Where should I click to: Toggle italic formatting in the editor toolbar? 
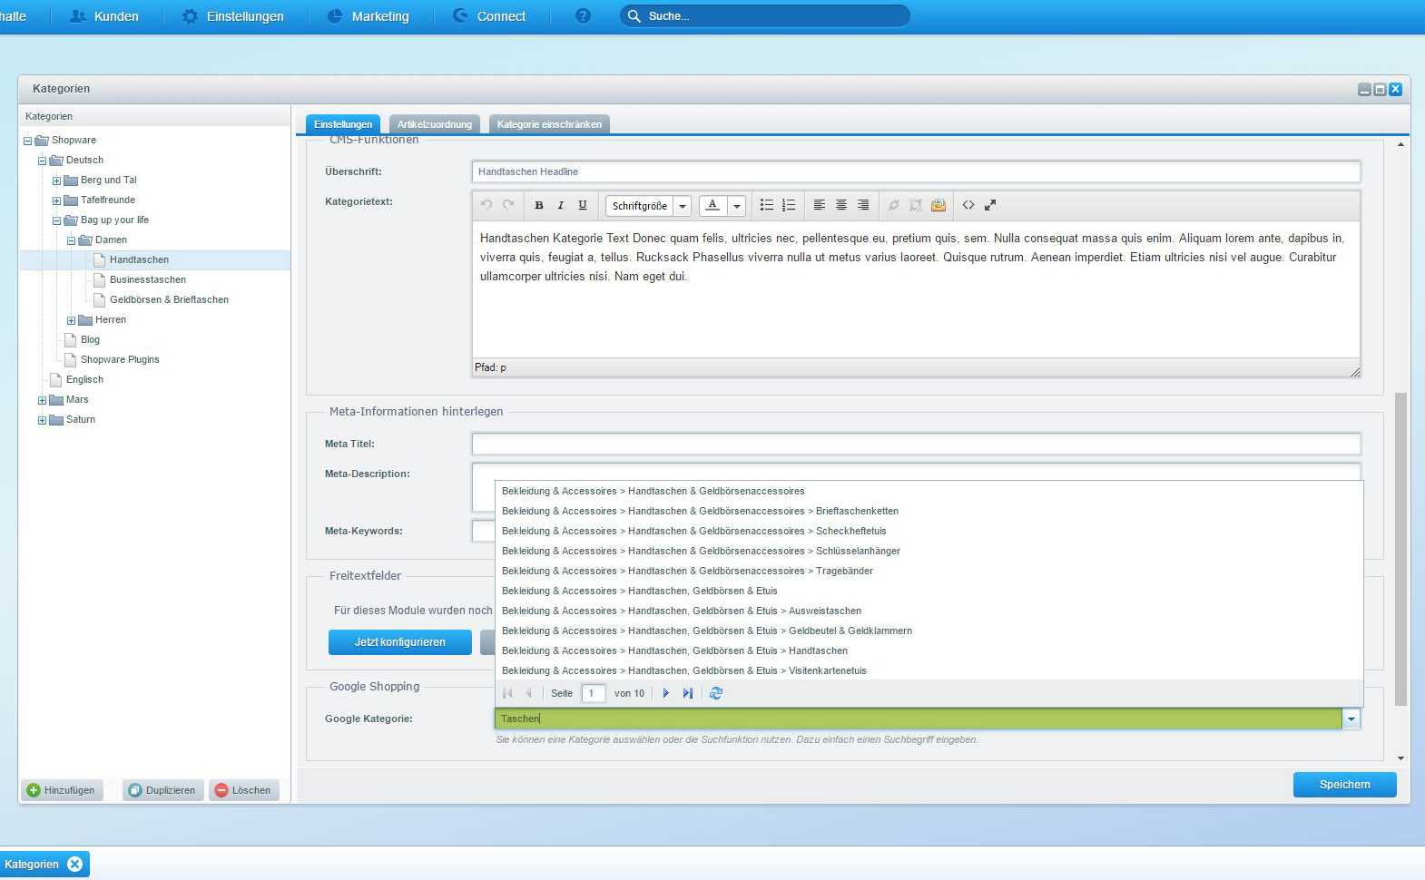561,206
